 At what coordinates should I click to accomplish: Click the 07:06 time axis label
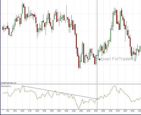pos(110,111)
